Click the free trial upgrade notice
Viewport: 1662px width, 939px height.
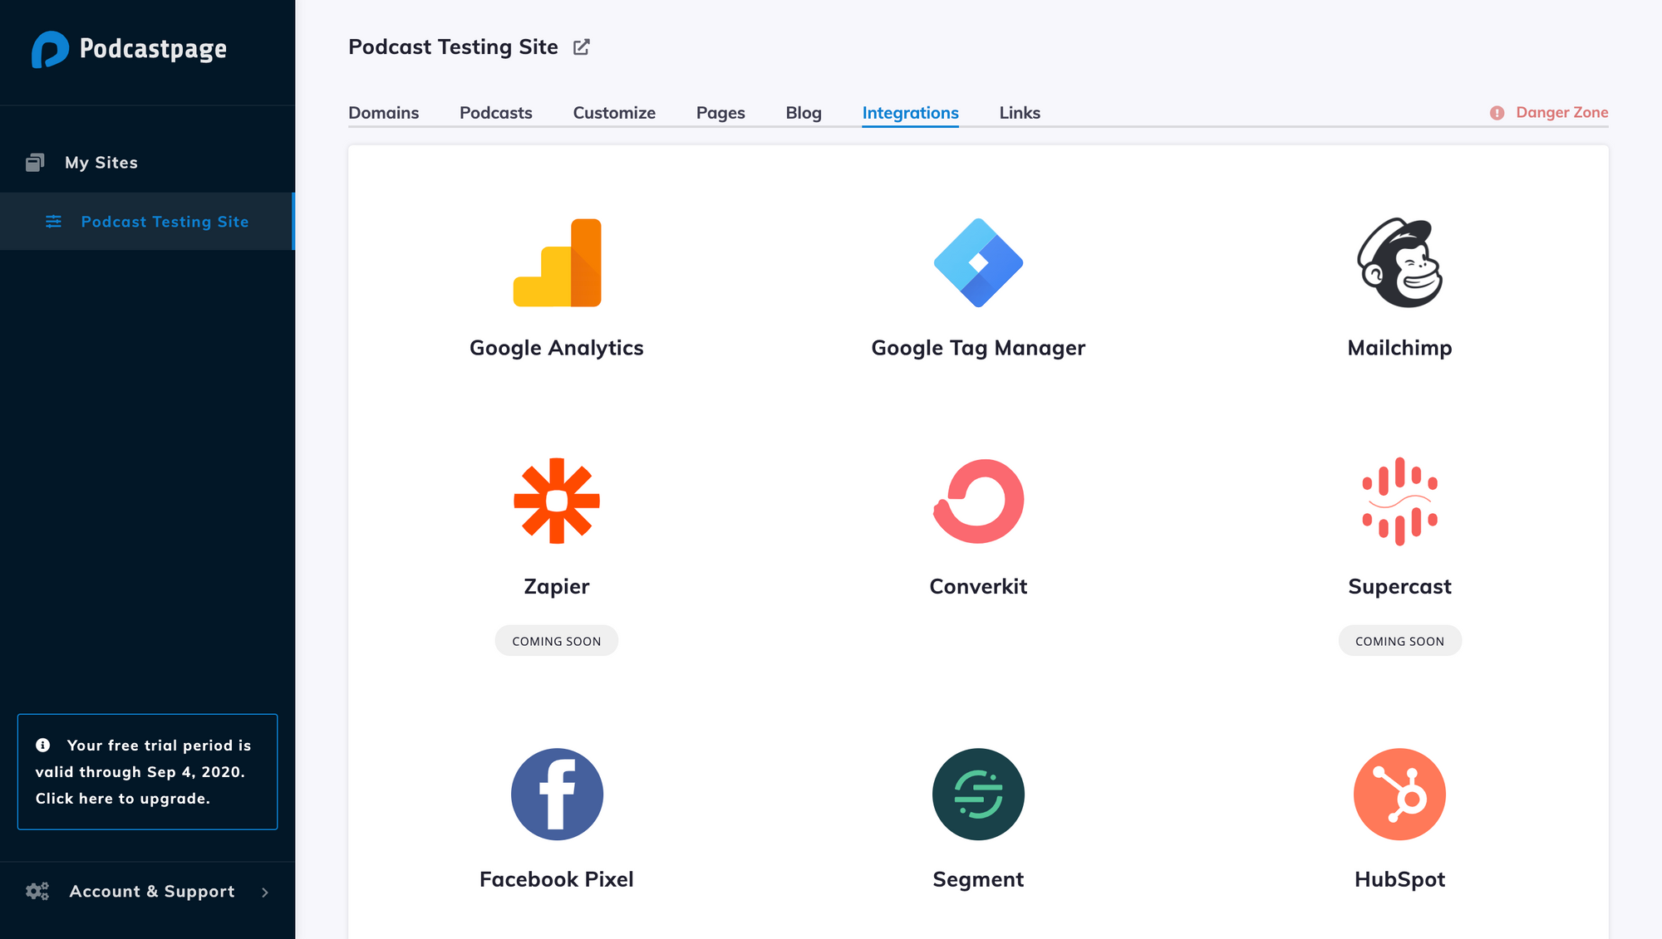pos(148,772)
